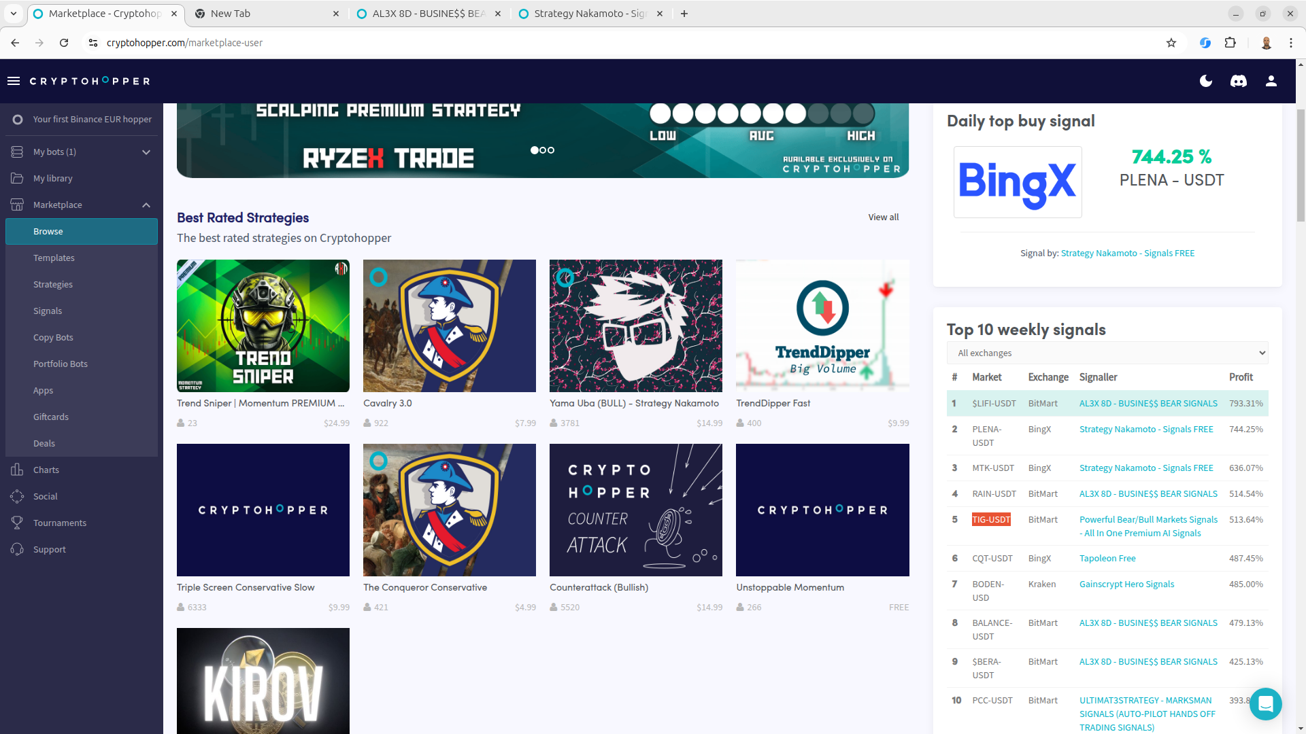Open the user account icon
Viewport: 1306px width, 734px height.
(1271, 81)
